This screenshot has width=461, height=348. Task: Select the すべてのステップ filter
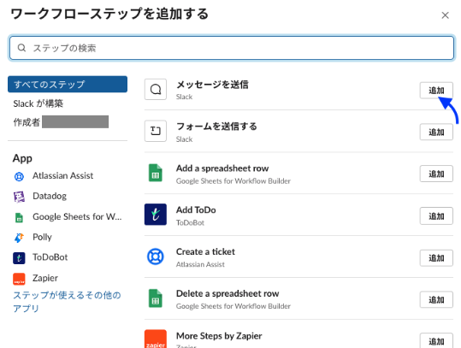[68, 85]
